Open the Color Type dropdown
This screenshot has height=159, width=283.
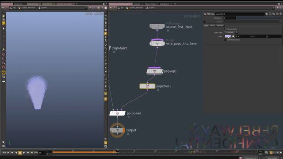pyautogui.click(x=231, y=32)
